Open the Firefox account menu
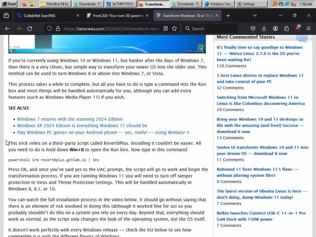Viewport: 316px width, 237px height. coord(275,29)
